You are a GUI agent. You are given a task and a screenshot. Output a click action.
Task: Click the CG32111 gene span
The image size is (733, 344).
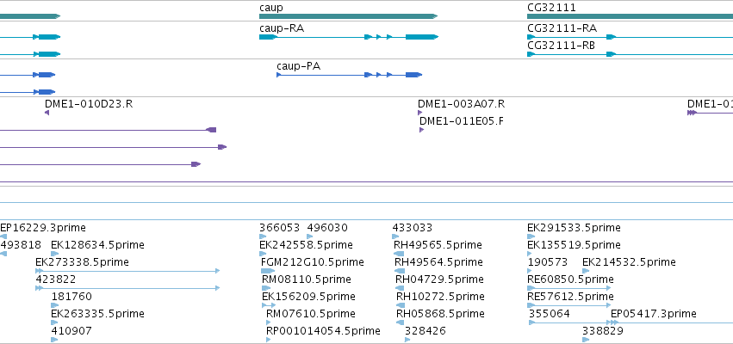pyautogui.click(x=630, y=16)
